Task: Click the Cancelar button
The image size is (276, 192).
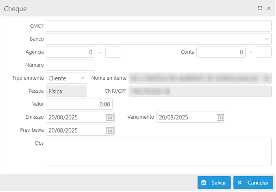Action: pos(253,183)
